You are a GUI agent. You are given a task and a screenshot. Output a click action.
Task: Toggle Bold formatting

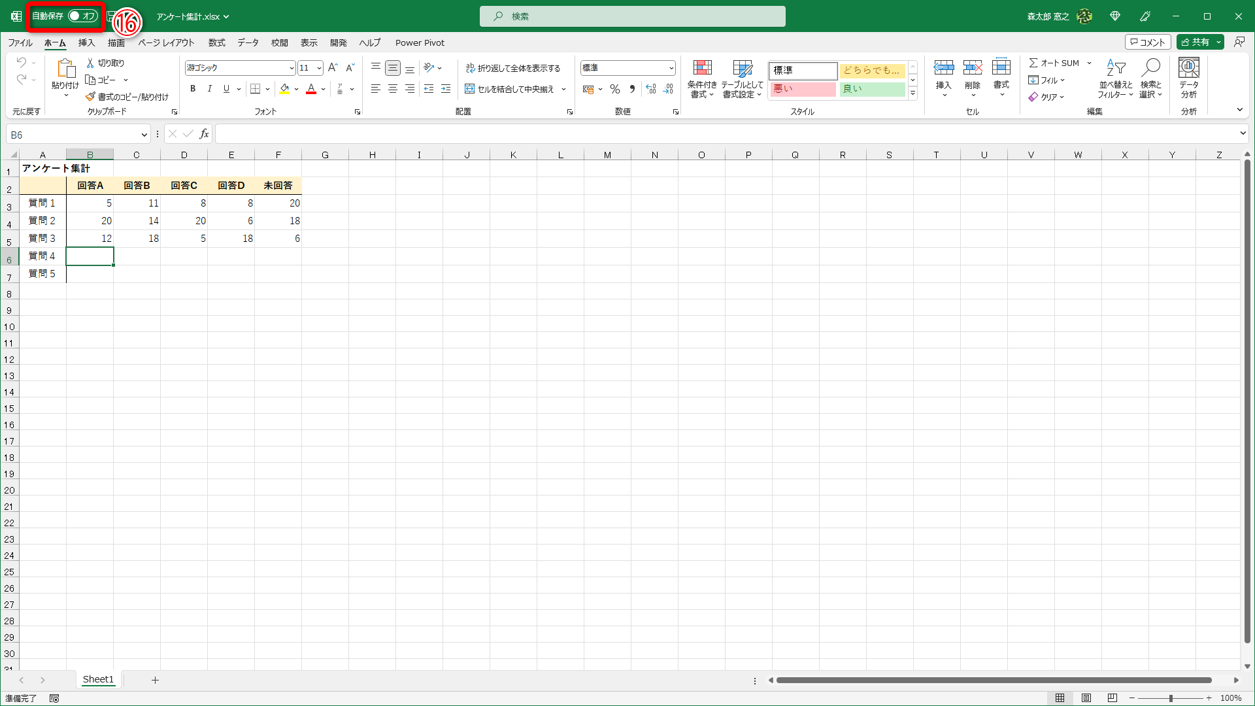tap(193, 89)
